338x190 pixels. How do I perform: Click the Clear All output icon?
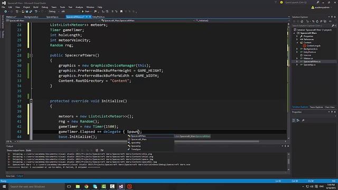97,150
